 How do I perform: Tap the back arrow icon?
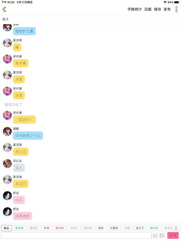(x=4, y=9)
